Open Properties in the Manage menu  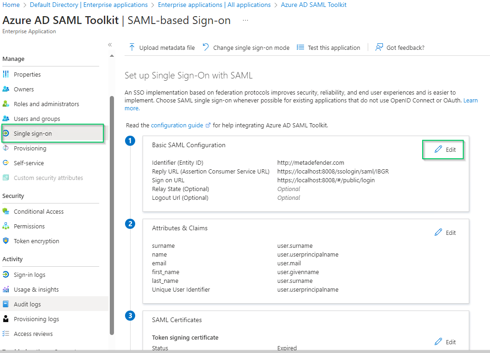point(27,74)
